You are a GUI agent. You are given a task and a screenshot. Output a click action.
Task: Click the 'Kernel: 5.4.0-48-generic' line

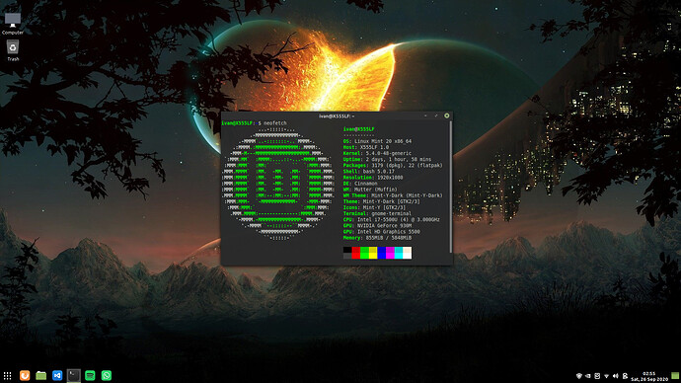coord(377,153)
